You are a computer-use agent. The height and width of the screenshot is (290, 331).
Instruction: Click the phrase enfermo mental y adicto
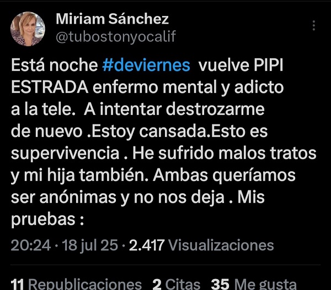click(188, 87)
